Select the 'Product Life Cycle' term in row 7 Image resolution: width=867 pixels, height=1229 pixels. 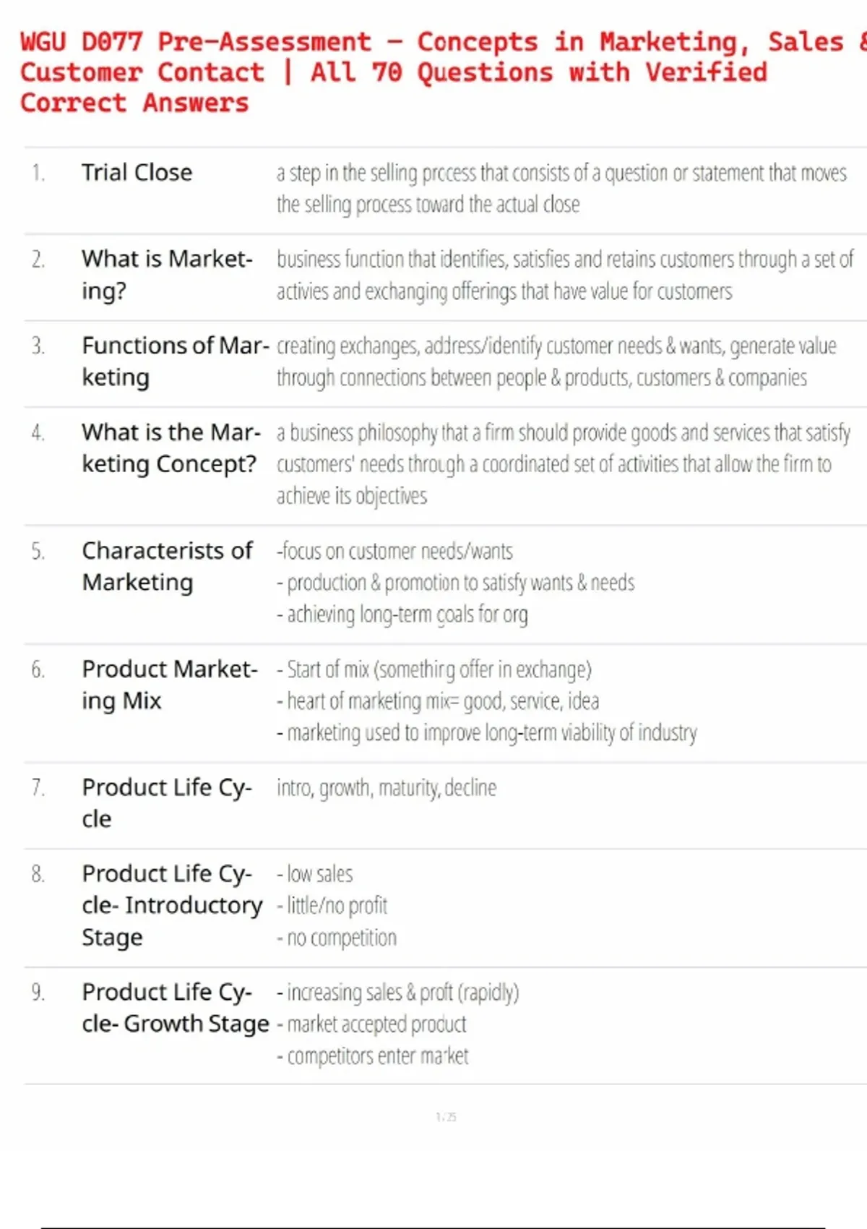(x=166, y=802)
